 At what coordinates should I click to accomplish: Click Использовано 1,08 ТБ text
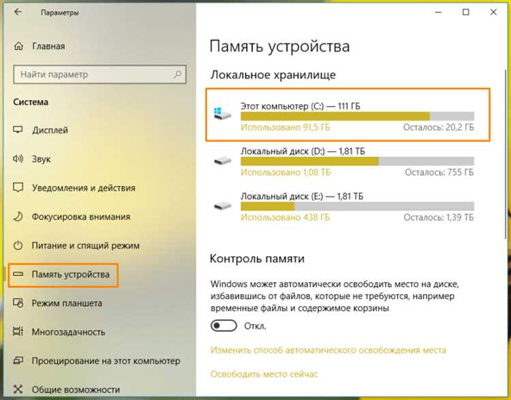[285, 172]
